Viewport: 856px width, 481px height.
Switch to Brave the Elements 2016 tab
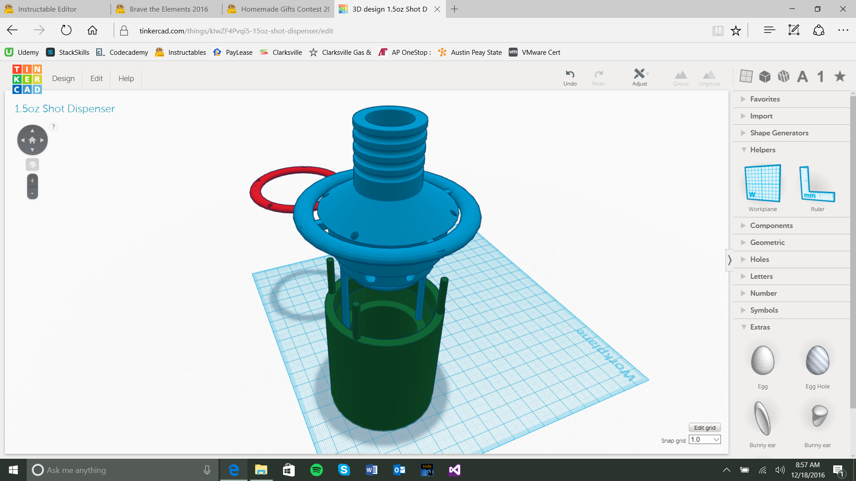pyautogui.click(x=166, y=9)
